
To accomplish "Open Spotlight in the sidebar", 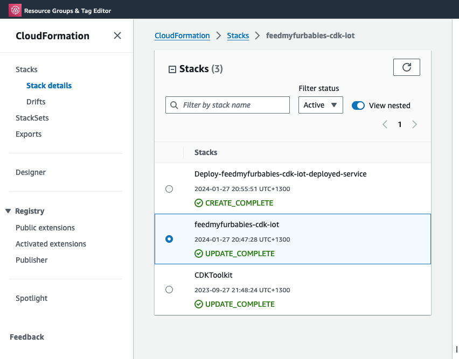I will [x=32, y=298].
